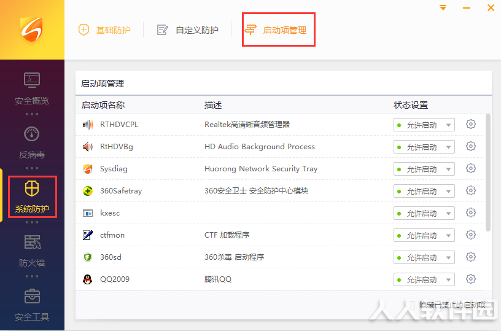Minimize the Huorong window
501x331 pixels.
(x=467, y=7)
